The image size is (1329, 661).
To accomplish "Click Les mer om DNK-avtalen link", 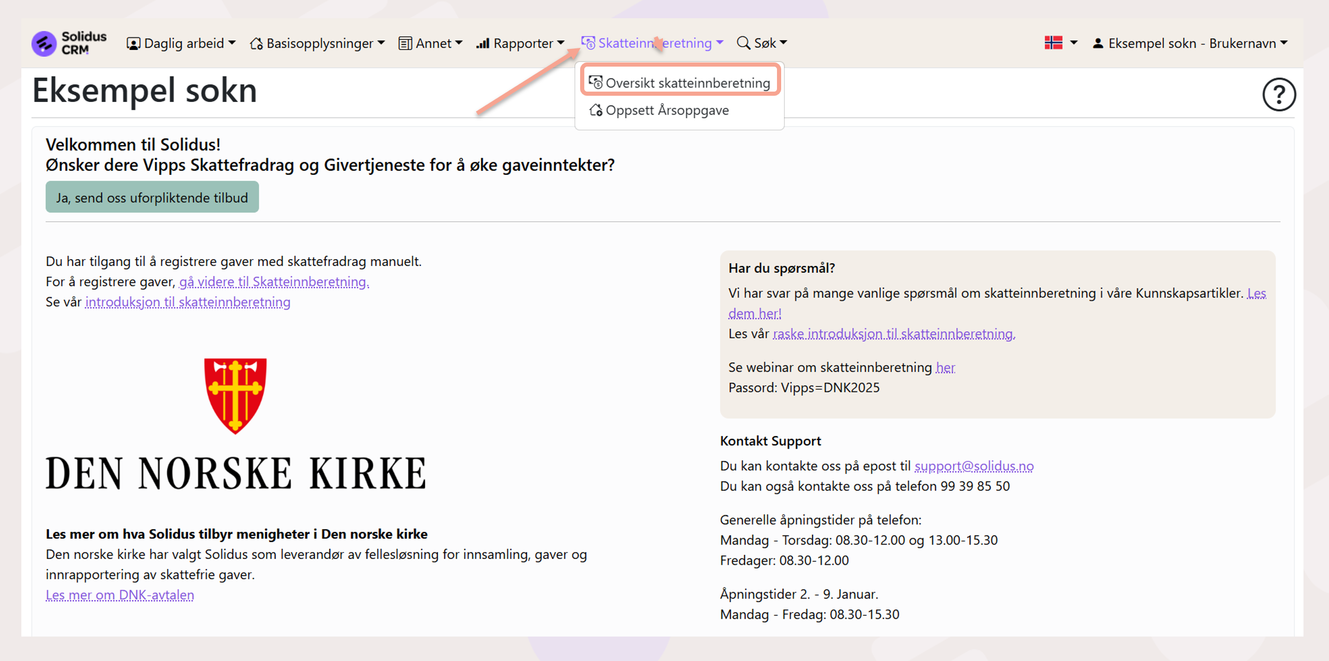I will click(x=120, y=595).
